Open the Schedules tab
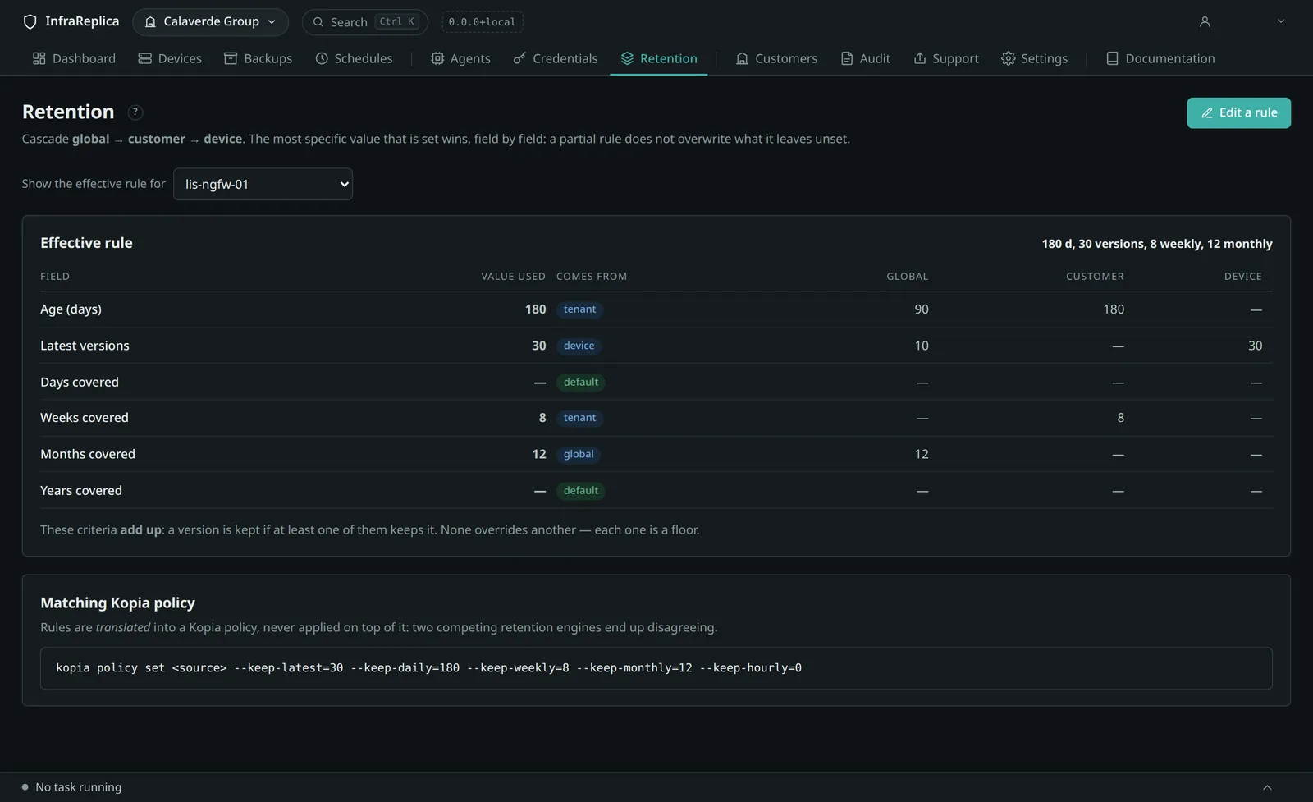1313x802 pixels. tap(354, 58)
